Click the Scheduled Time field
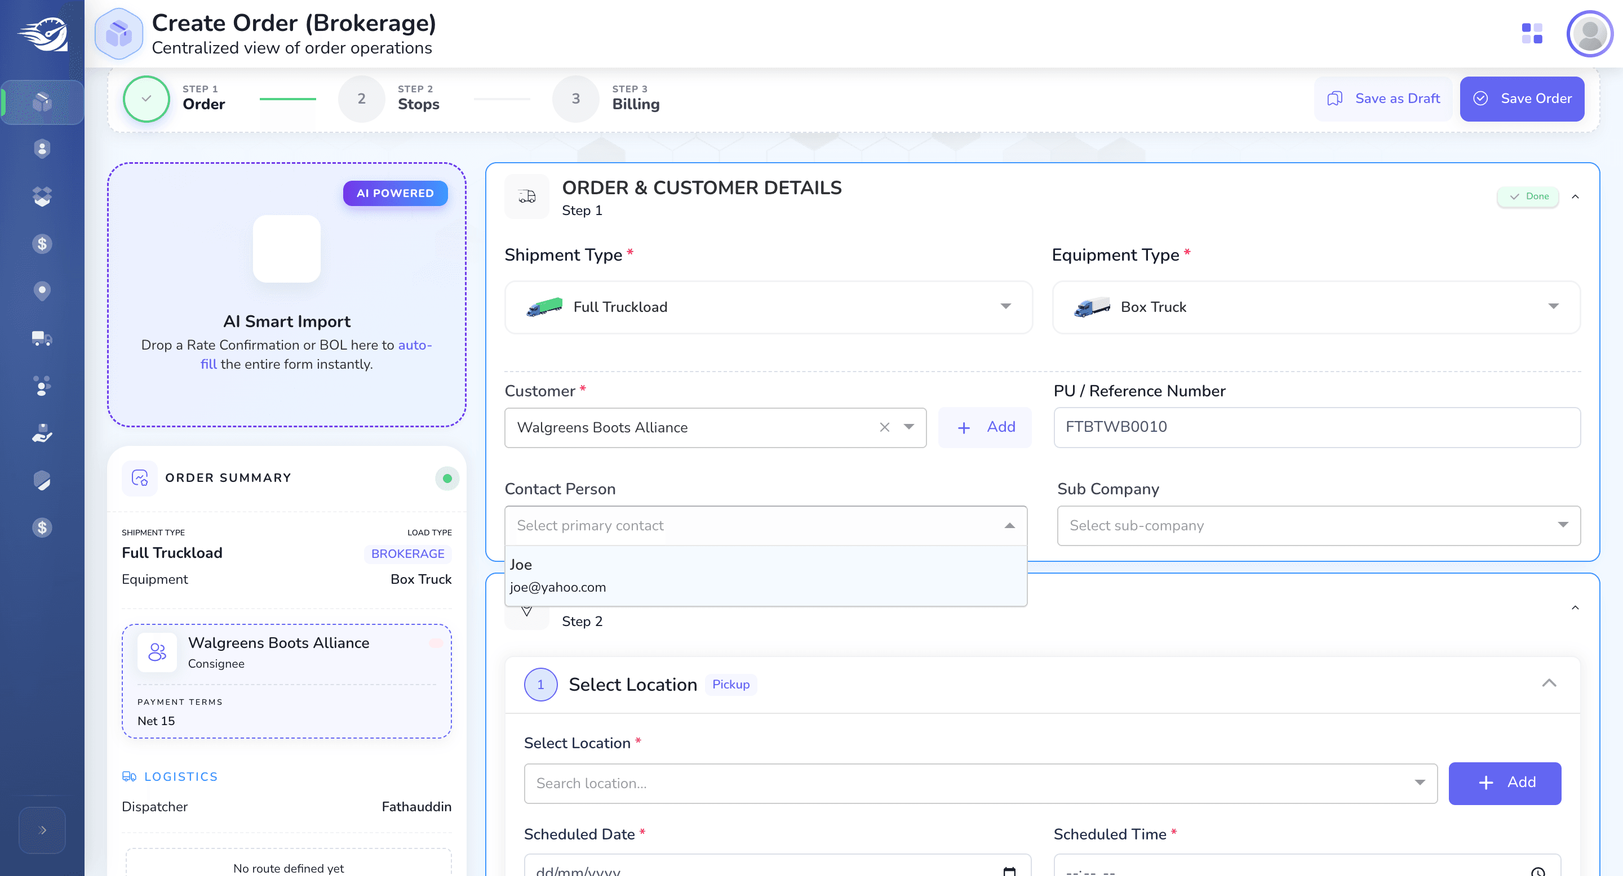 [1307, 866]
